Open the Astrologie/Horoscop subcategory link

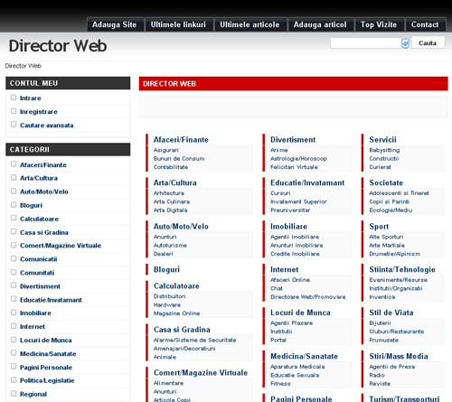(298, 158)
